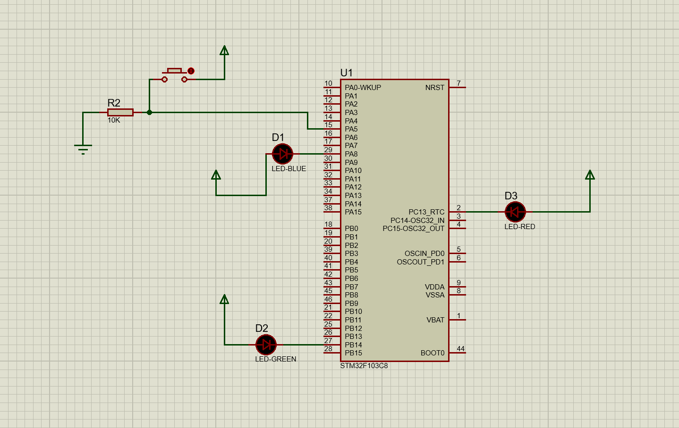The image size is (679, 428).
Task: Click the power terminal wired to D3
Action: click(590, 175)
